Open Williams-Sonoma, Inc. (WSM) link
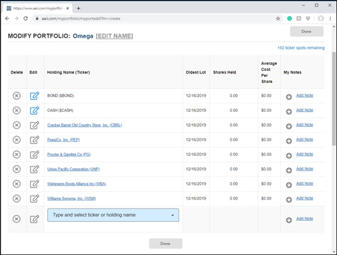 point(71,198)
